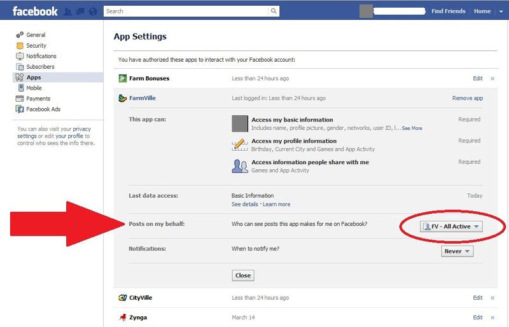Click the basic information profile thumbnail
The image size is (509, 327).
pos(240,123)
